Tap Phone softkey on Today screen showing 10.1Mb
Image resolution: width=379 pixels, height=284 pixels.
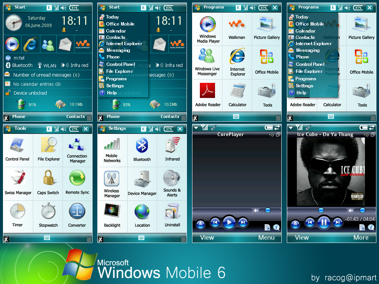(19, 116)
